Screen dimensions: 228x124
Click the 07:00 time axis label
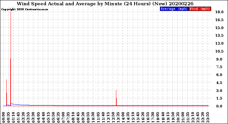[x=63, y=117]
